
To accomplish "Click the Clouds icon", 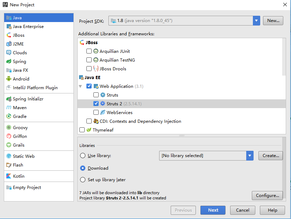I will (x=9, y=53).
